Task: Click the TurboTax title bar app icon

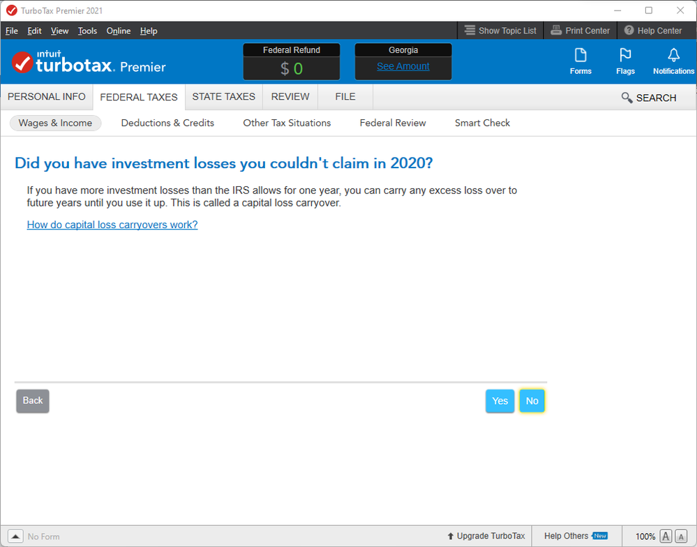Action: pos(12,10)
